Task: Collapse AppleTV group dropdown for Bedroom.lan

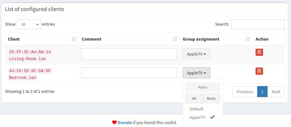Action: 196,73
